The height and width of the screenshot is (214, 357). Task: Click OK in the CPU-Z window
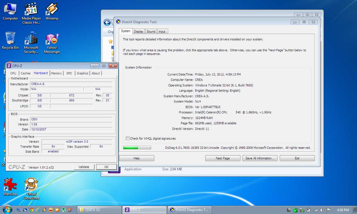pyautogui.click(x=107, y=167)
